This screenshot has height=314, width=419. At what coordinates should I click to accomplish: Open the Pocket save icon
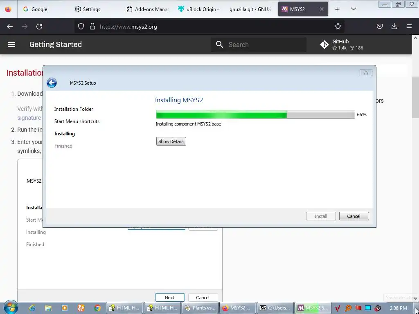(379, 27)
